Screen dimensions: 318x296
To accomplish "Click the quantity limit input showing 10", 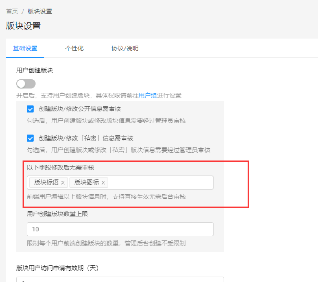I will point(120,229).
